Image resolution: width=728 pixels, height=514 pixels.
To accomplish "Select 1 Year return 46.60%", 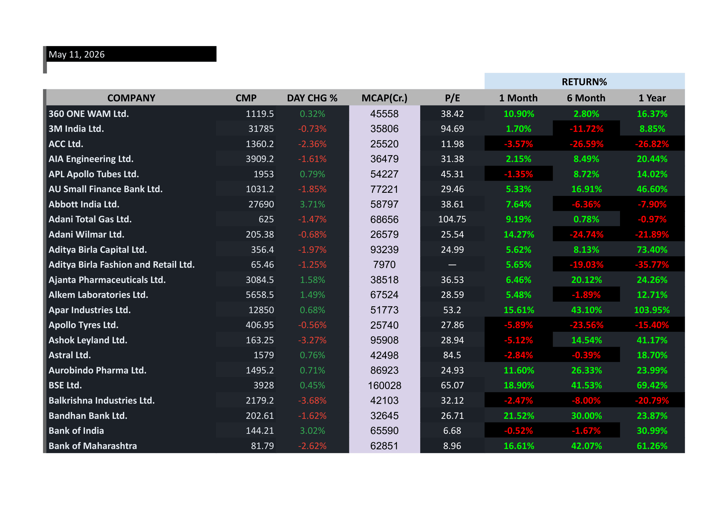I will (x=652, y=189).
